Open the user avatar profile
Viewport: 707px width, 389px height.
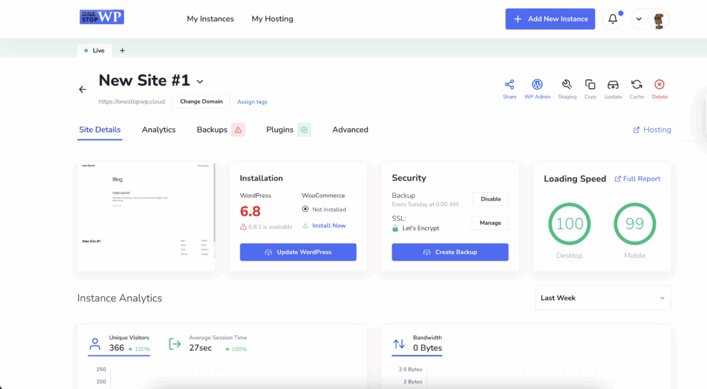tap(658, 19)
